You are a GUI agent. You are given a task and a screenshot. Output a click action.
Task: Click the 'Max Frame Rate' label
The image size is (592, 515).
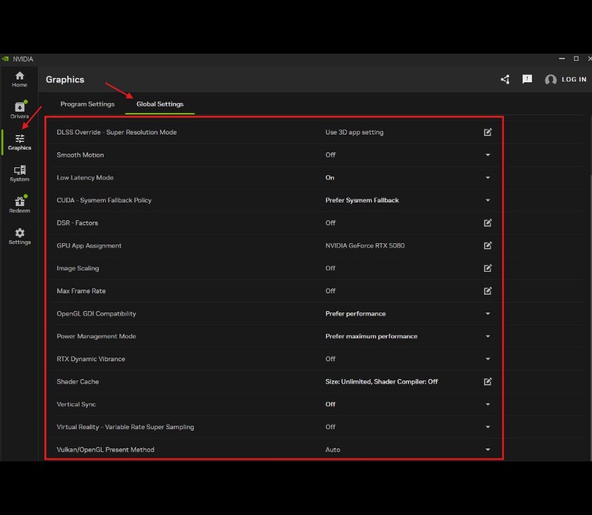[x=81, y=291]
